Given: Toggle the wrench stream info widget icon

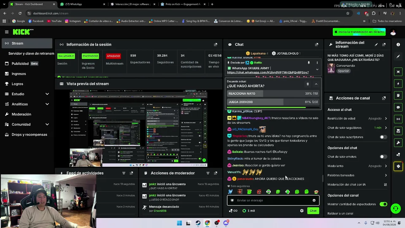Looking at the screenshot, I should coord(398,143).
